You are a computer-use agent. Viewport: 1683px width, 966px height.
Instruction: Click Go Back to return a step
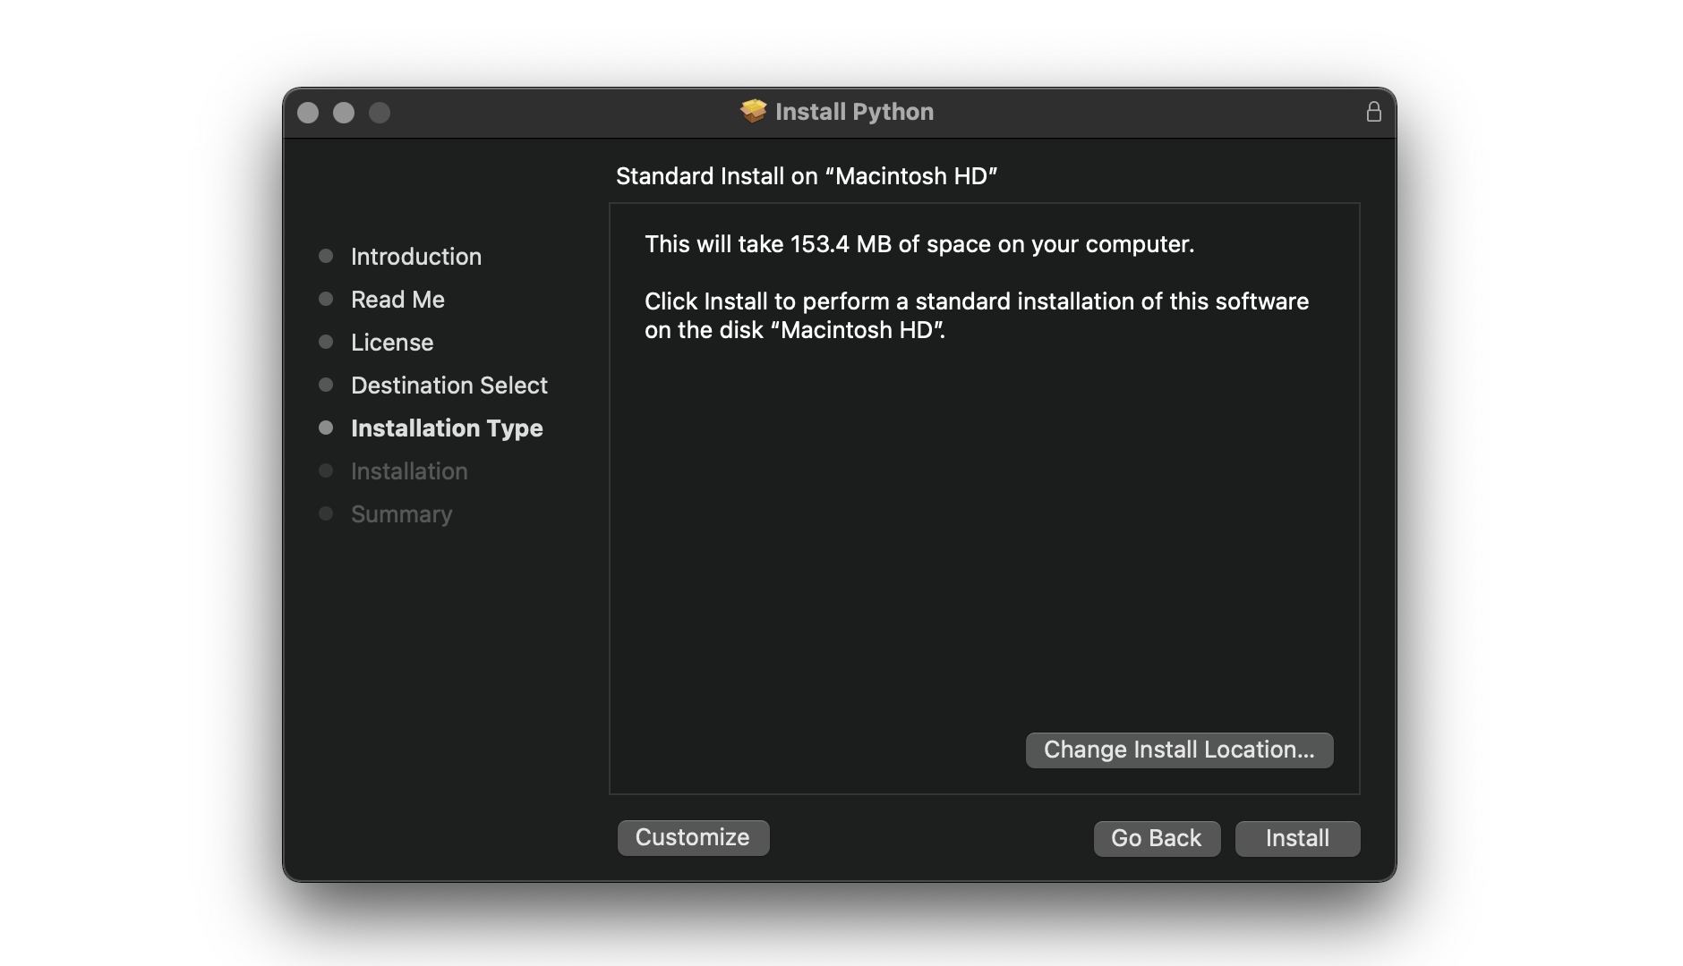click(1156, 838)
